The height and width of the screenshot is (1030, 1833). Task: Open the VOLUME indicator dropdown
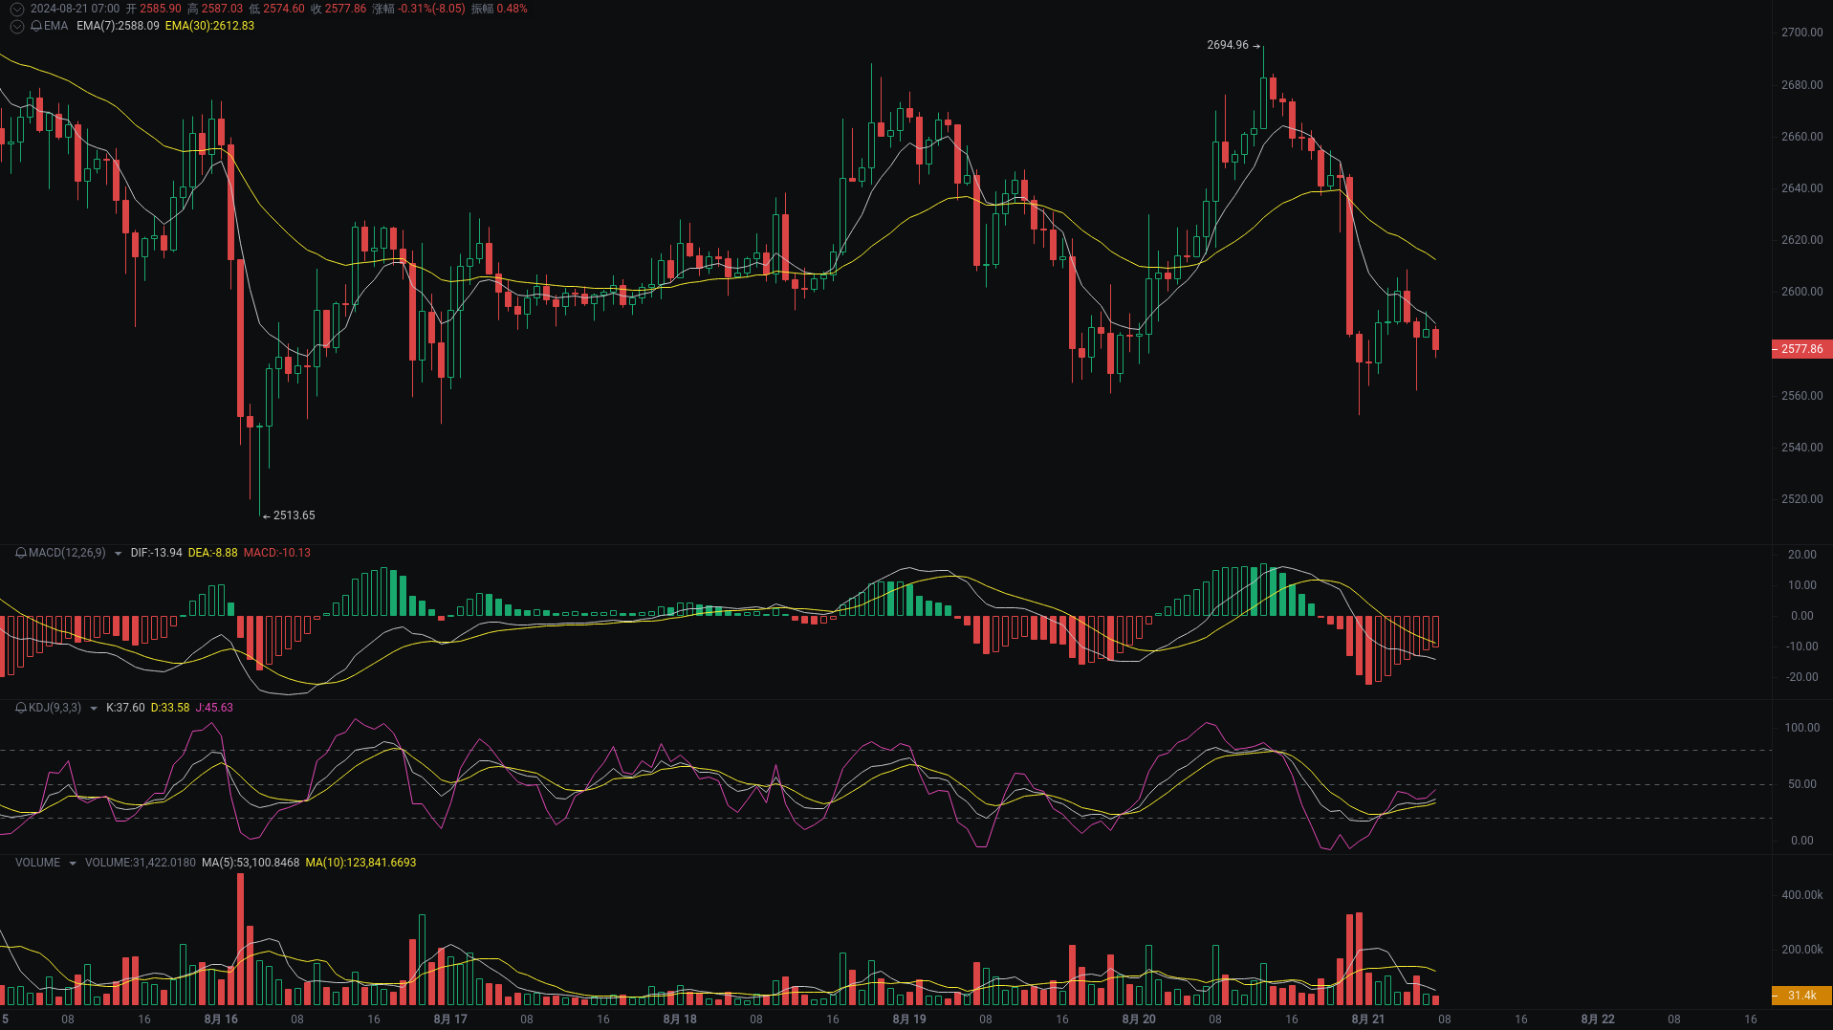(73, 863)
